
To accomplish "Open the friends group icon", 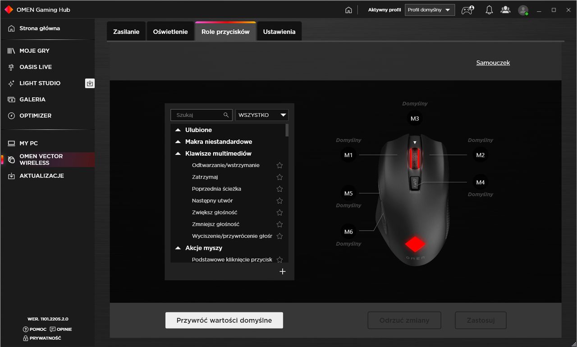I will pos(506,10).
